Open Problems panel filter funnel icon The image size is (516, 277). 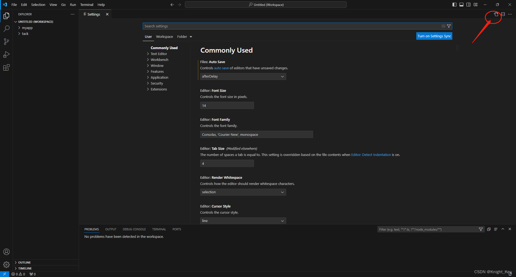(481, 229)
